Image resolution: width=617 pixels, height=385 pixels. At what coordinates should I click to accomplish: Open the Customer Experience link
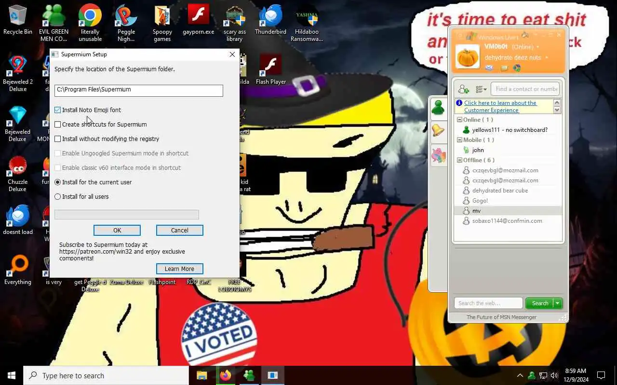tap(500, 106)
